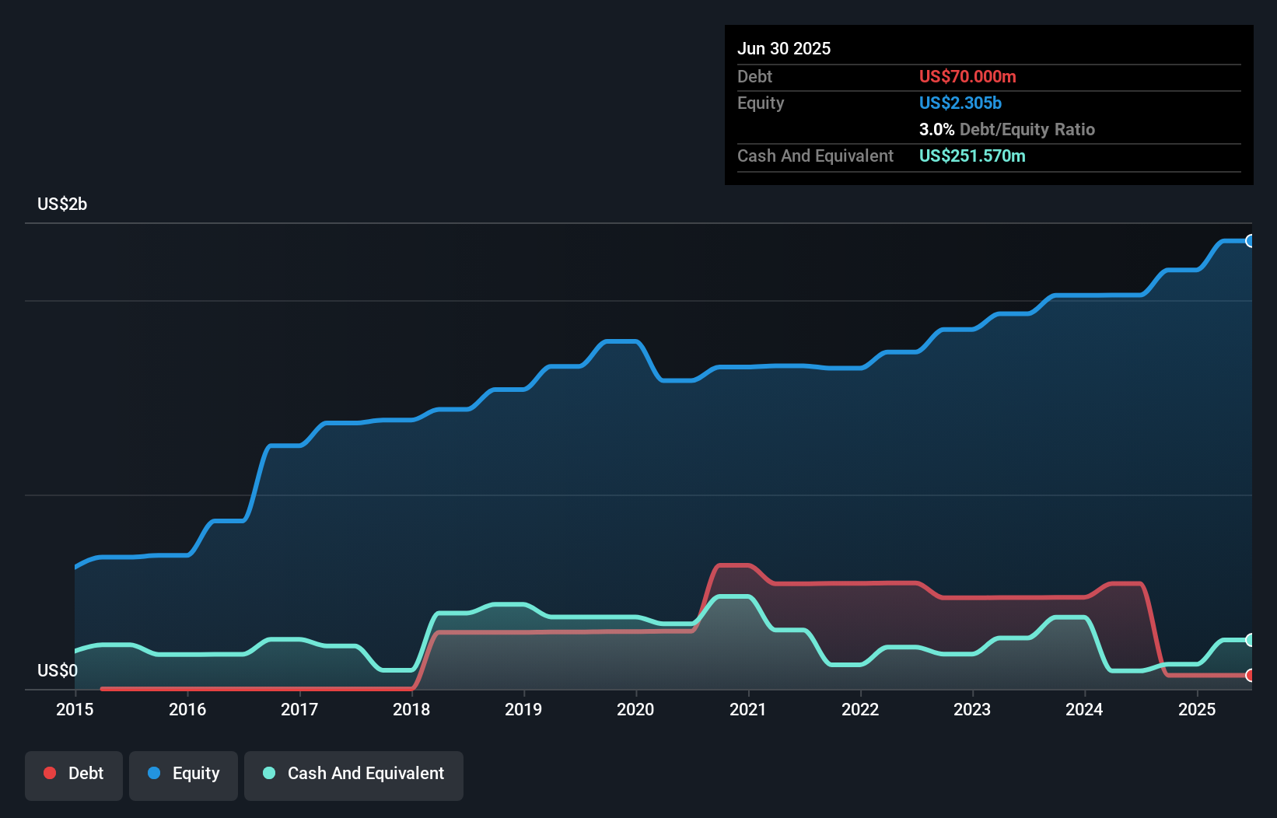Image resolution: width=1277 pixels, height=818 pixels.
Task: Select the Cash endpoint marker on the chart
Action: pyautogui.click(x=1250, y=640)
